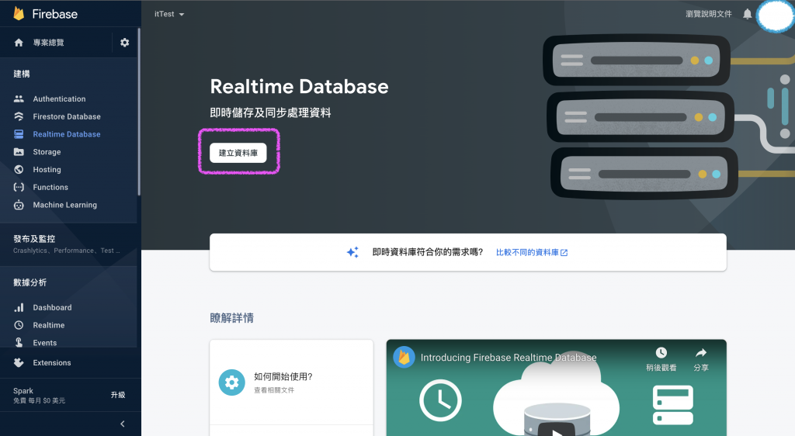
Task: Click the Machine Learning robot icon
Action: pyautogui.click(x=19, y=205)
